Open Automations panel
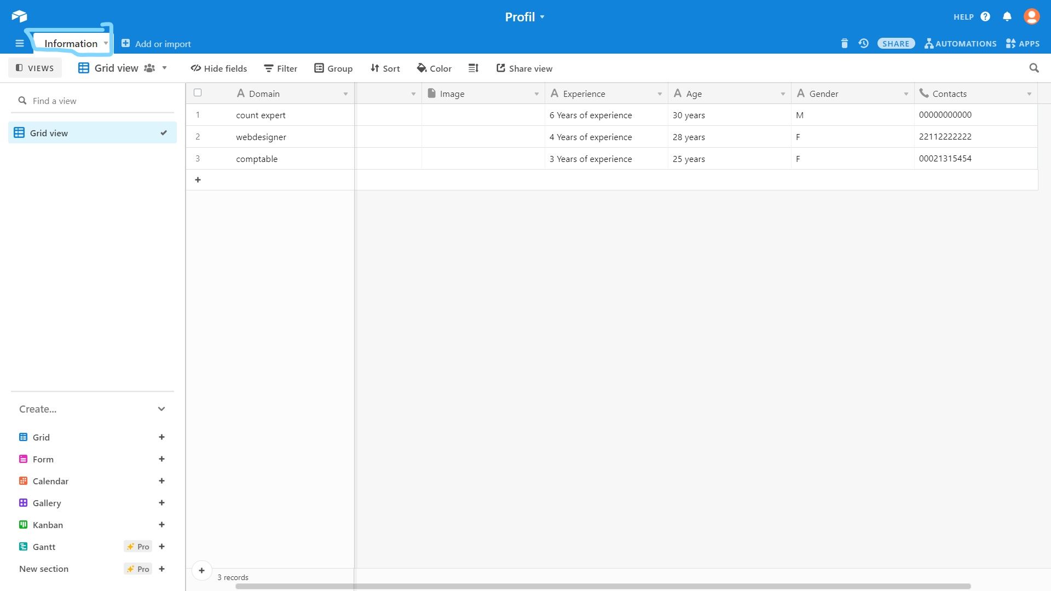Screen dimensions: 1051x591 (961, 44)
